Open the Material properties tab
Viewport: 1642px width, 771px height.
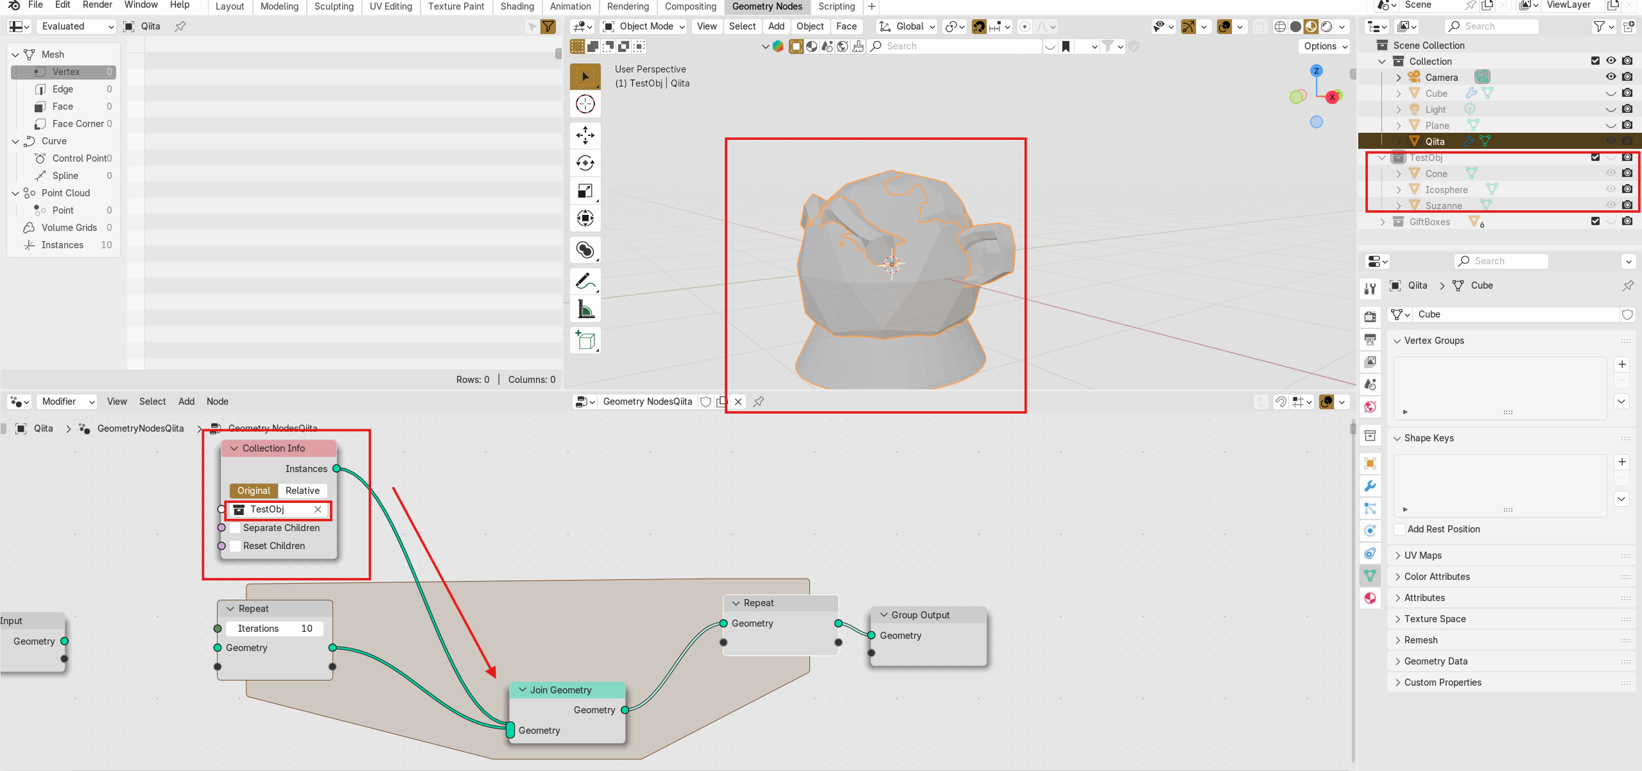coord(1370,598)
